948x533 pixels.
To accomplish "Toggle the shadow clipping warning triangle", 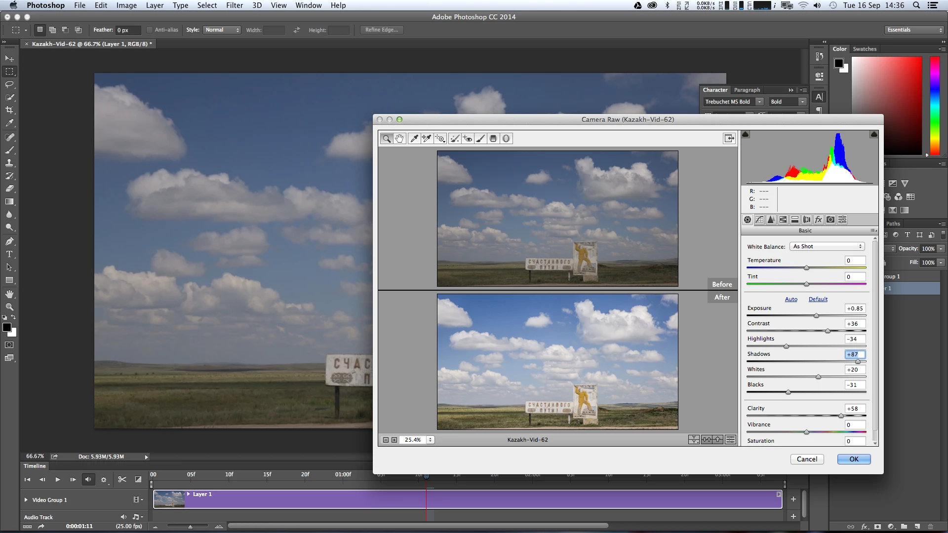I will point(746,134).
